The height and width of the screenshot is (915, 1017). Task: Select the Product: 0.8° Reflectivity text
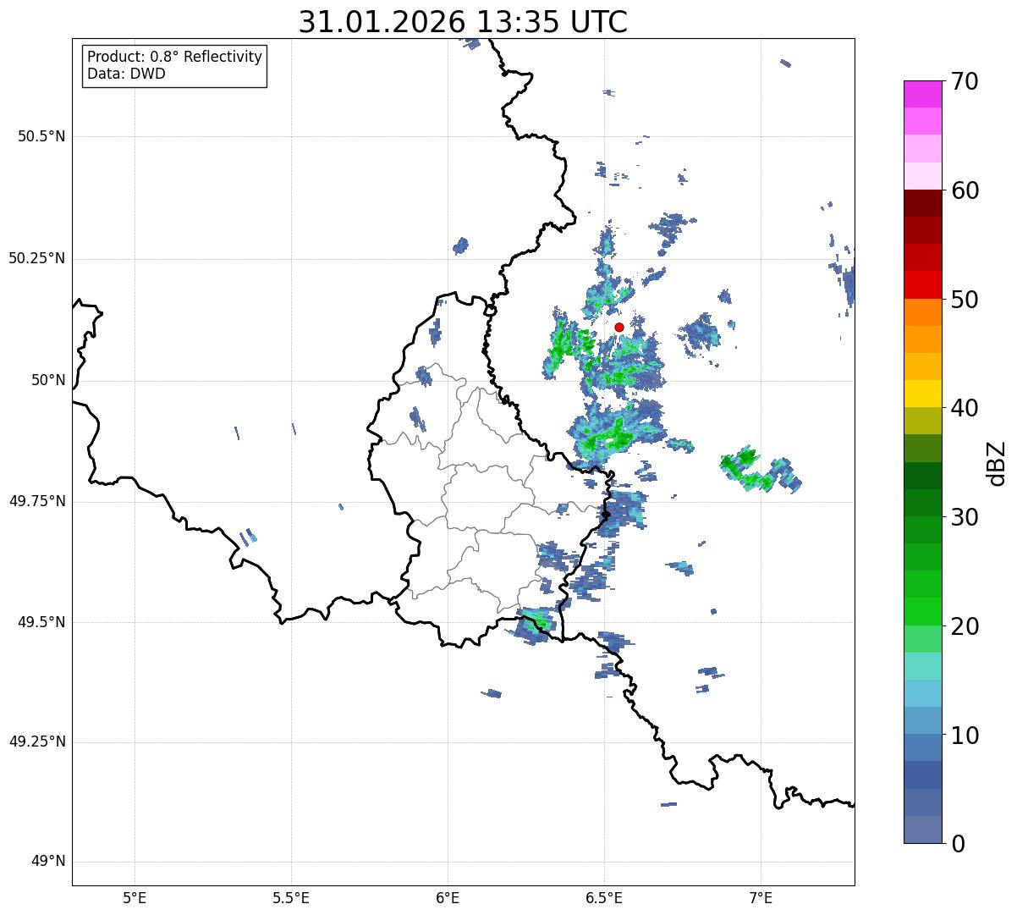[x=174, y=57]
